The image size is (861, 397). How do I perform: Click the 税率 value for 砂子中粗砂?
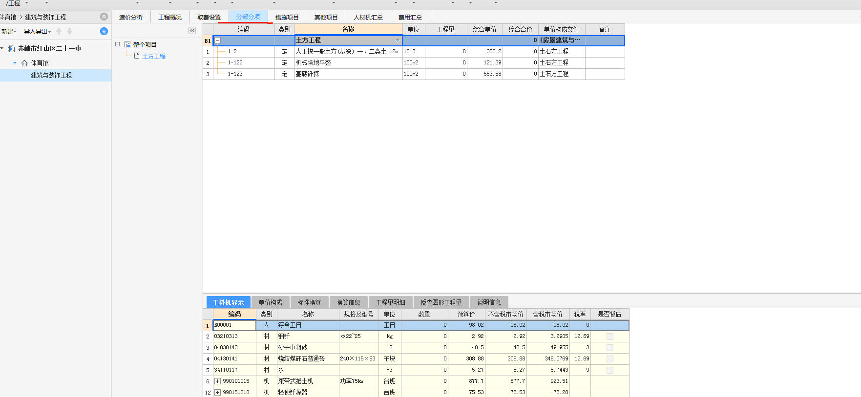click(x=580, y=348)
